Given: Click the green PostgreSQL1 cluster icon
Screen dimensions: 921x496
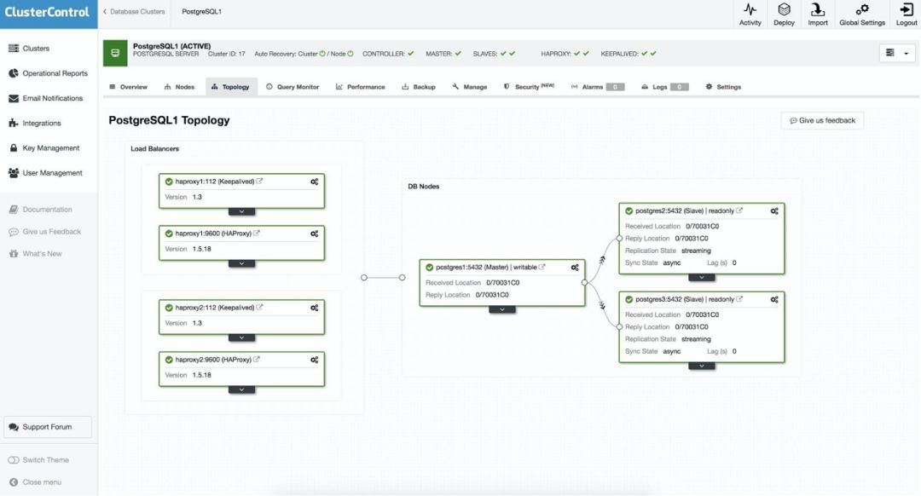Looking at the screenshot, I should (115, 53).
